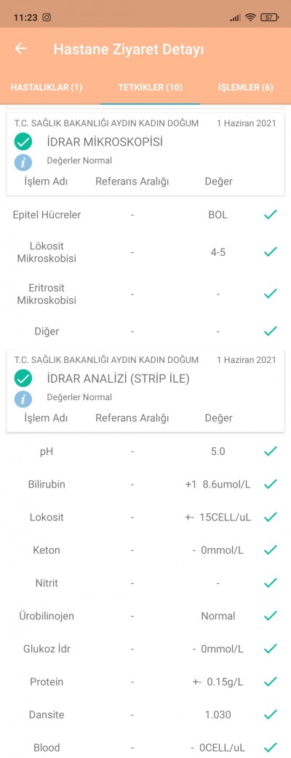Tap checkmark on the pH row
Image resolution: width=291 pixels, height=758 pixels.
271,451
